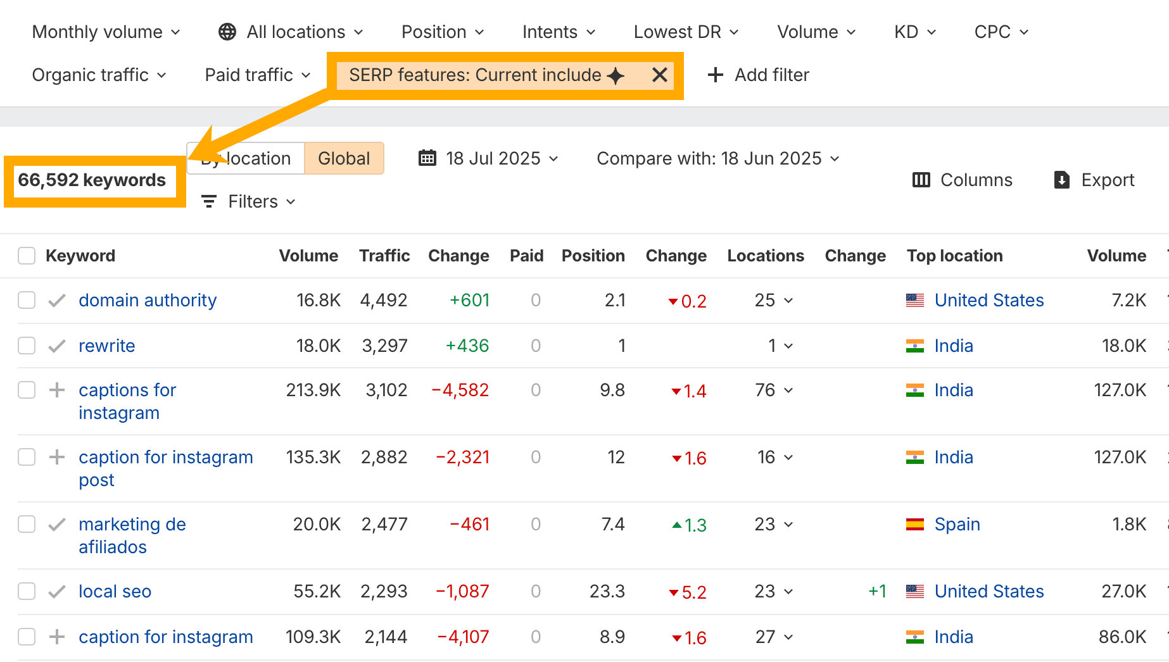Open the Monthly volume dropdown

point(106,31)
